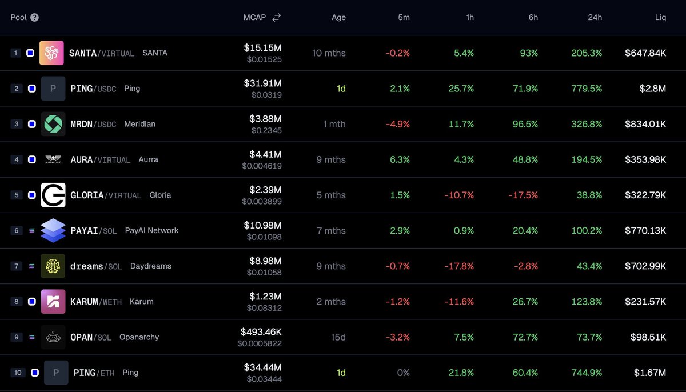Screen dimensions: 686x392
Task: Click the help icon beside Pool
Action: 34,17
